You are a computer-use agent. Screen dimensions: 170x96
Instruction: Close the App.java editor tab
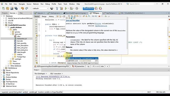[x=44, y=13]
